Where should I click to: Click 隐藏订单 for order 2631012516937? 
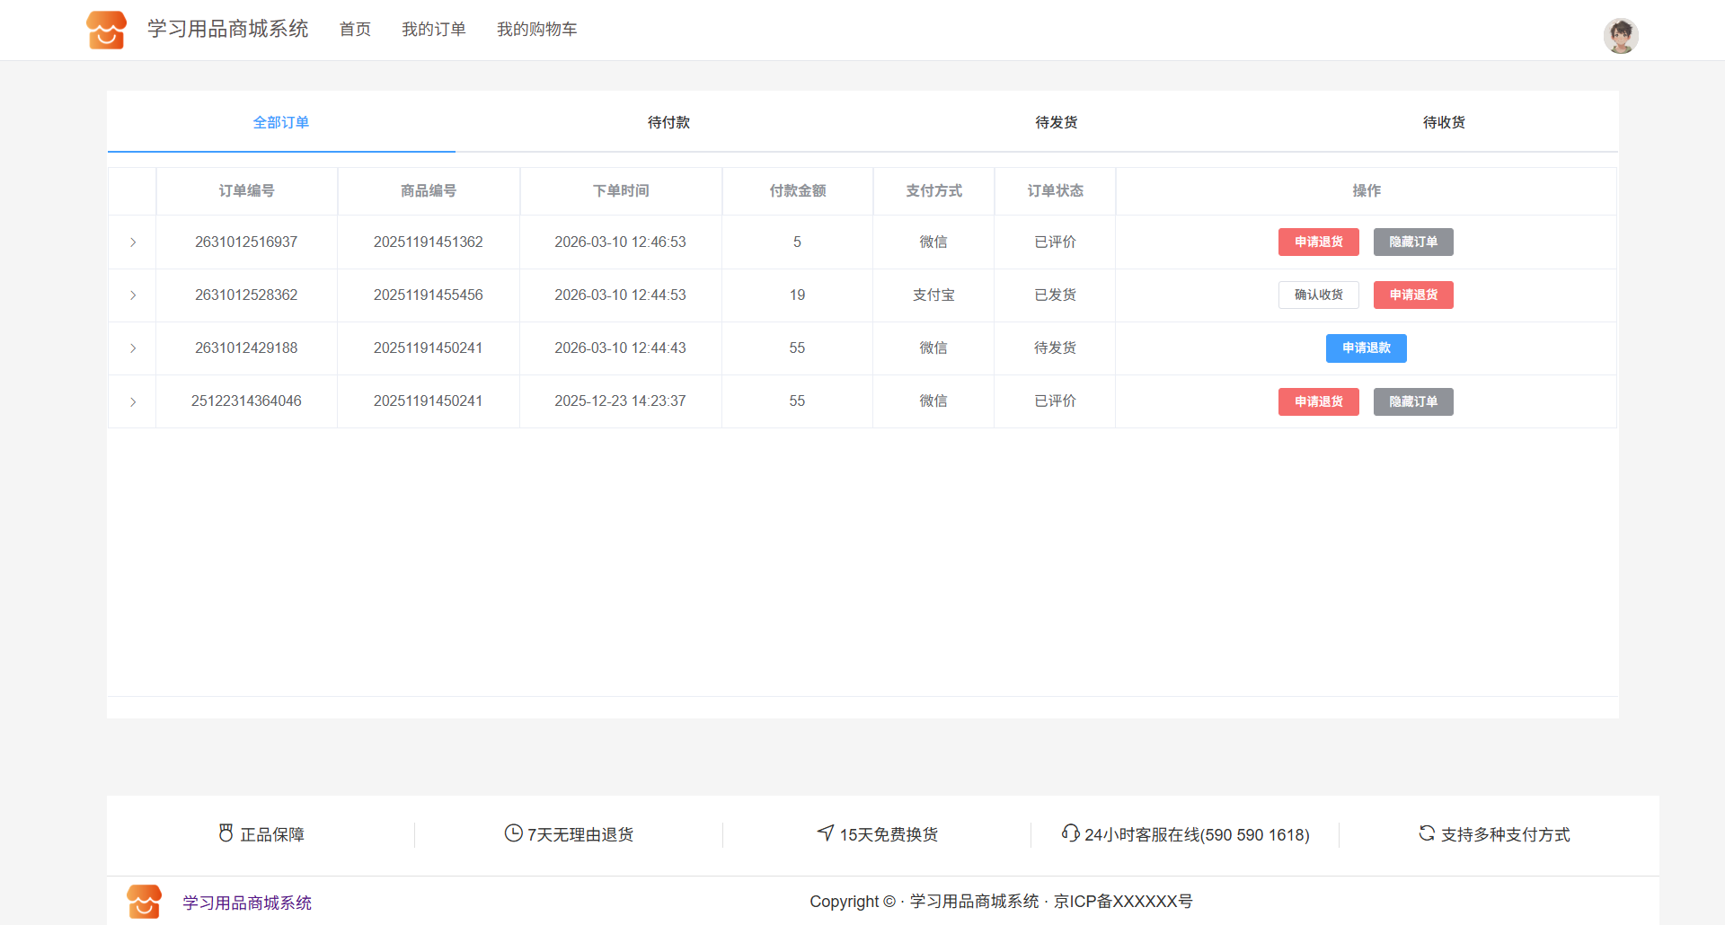coord(1412,242)
